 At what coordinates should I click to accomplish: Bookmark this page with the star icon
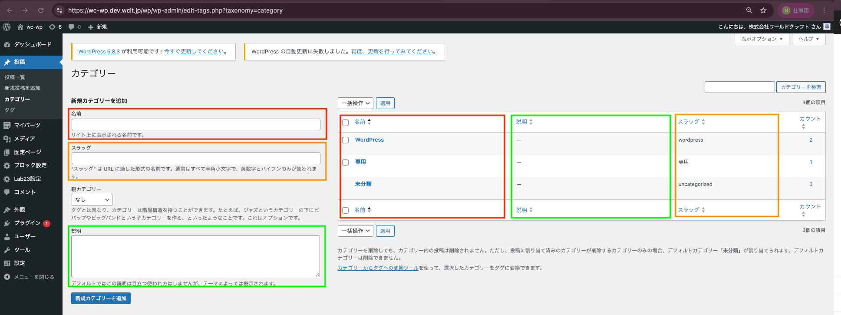(x=763, y=10)
